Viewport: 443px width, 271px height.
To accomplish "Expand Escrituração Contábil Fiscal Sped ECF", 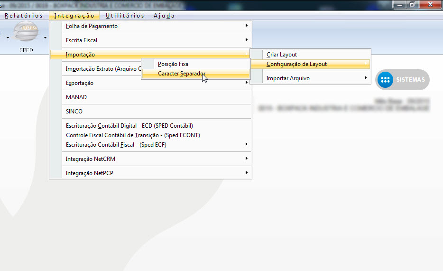I will (116, 145).
